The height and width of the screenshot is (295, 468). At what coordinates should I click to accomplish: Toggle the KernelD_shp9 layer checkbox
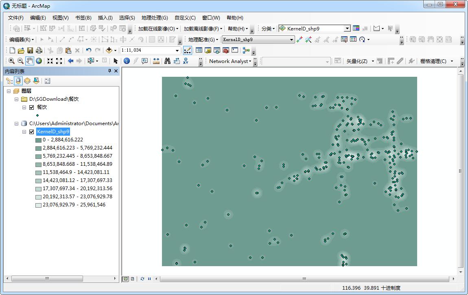[x=31, y=132]
